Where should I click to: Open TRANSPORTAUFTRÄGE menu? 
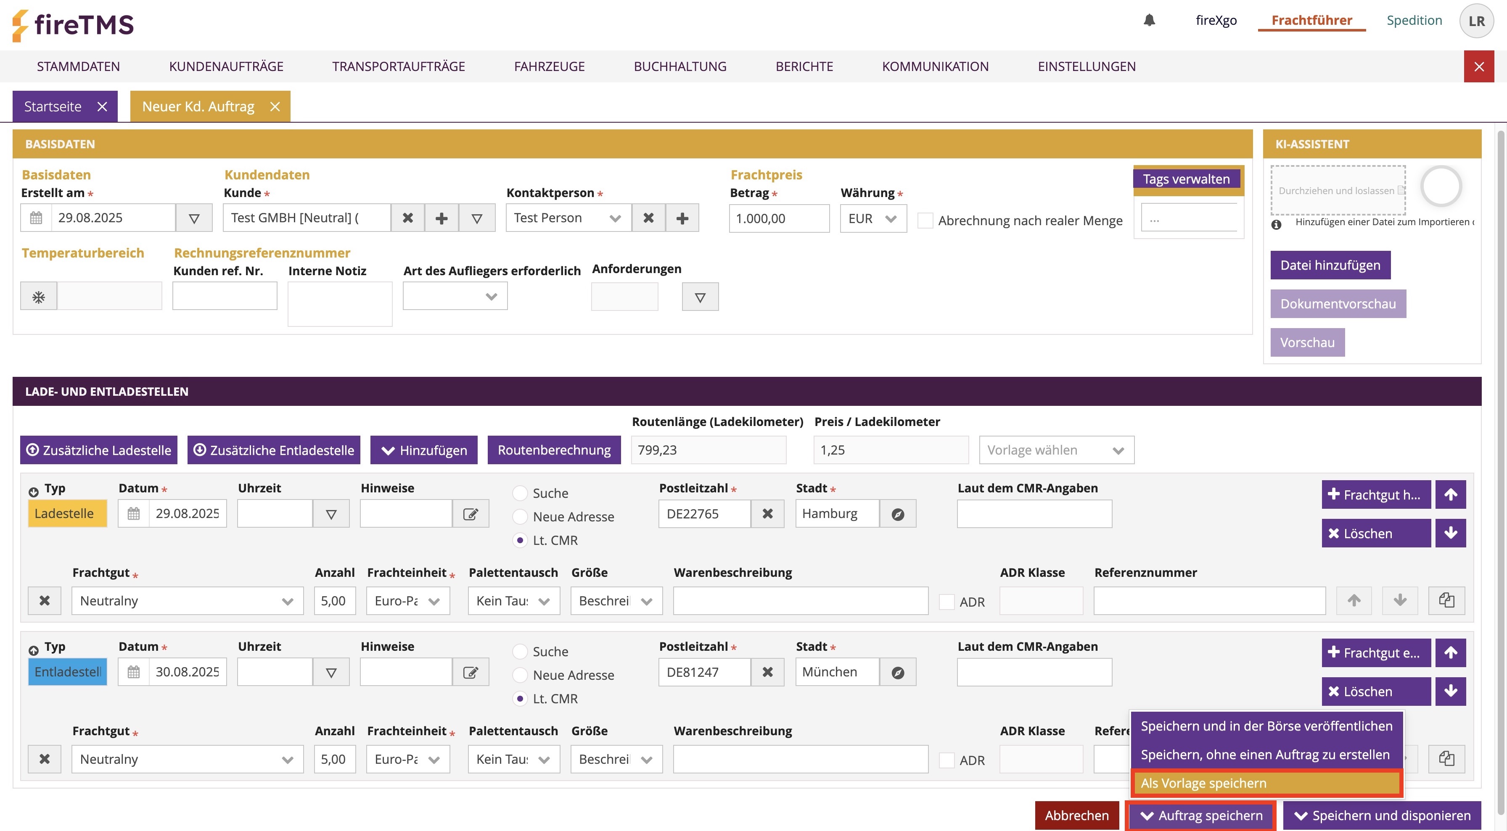398,67
